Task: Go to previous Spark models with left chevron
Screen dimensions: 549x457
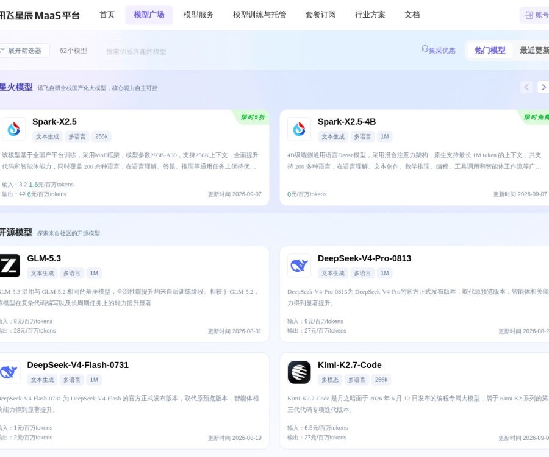Action: pyautogui.click(x=526, y=87)
